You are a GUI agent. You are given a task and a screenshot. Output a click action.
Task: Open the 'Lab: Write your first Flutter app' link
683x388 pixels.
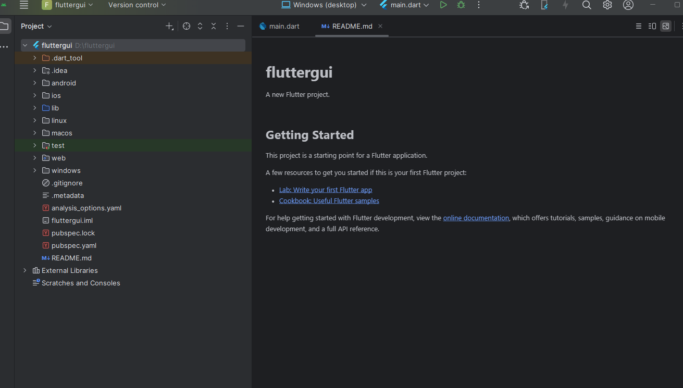click(x=326, y=190)
